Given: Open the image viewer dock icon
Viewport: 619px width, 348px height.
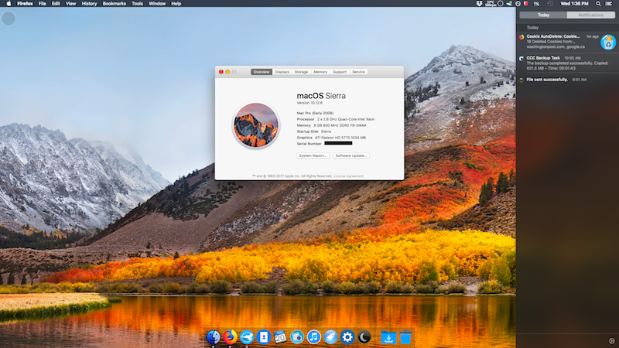Looking at the screenshot, I should 297,337.
